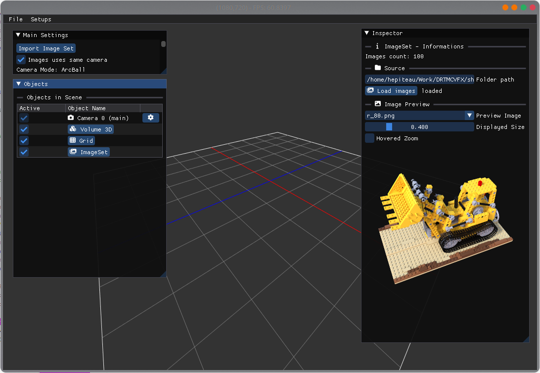Select the Volume 3D object
The height and width of the screenshot is (373, 540).
coord(90,129)
